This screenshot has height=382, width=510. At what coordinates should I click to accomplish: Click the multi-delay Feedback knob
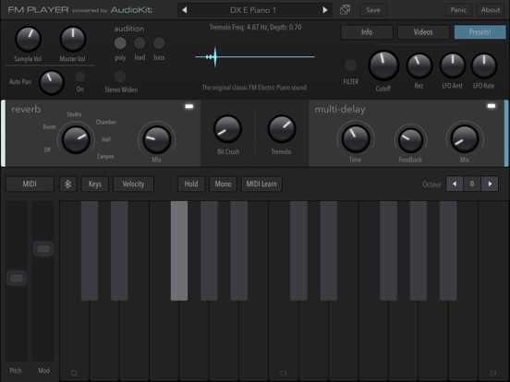(410, 140)
